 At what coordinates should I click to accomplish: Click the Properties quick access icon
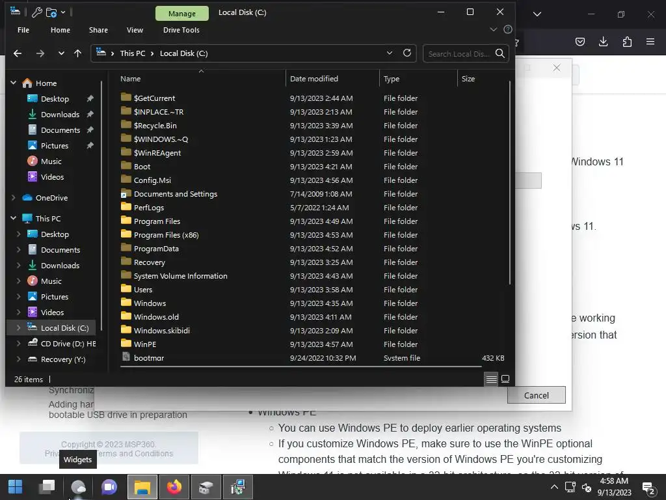coord(37,12)
